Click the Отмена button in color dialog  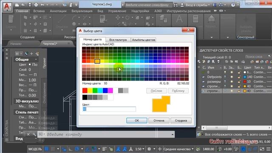point(159,120)
